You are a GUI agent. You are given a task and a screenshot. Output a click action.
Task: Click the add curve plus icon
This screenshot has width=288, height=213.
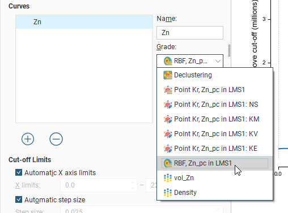pos(28,139)
